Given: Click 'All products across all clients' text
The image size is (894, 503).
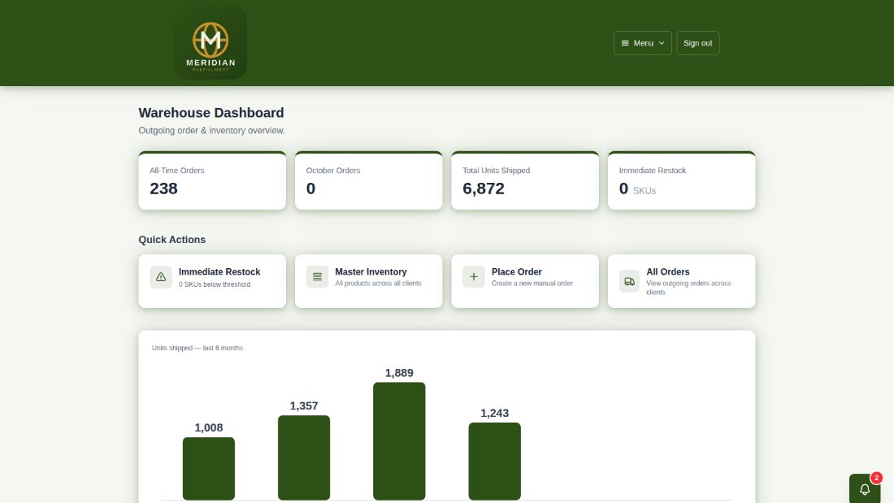Looking at the screenshot, I should pos(378,284).
